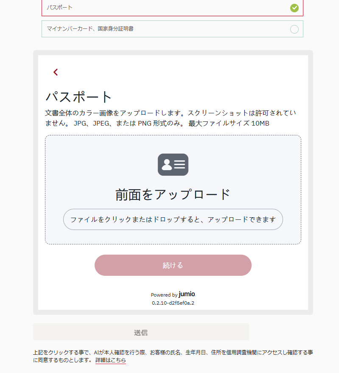This screenshot has width=339, height=373.
Task: Click the gray frame around Jumio widget
Action: coord(36,182)
